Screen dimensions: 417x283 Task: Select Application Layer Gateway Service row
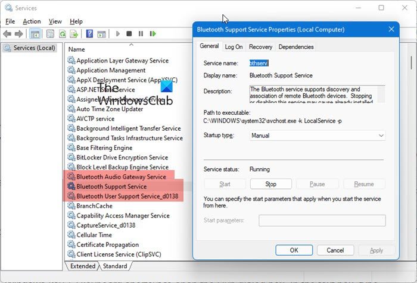coord(118,61)
